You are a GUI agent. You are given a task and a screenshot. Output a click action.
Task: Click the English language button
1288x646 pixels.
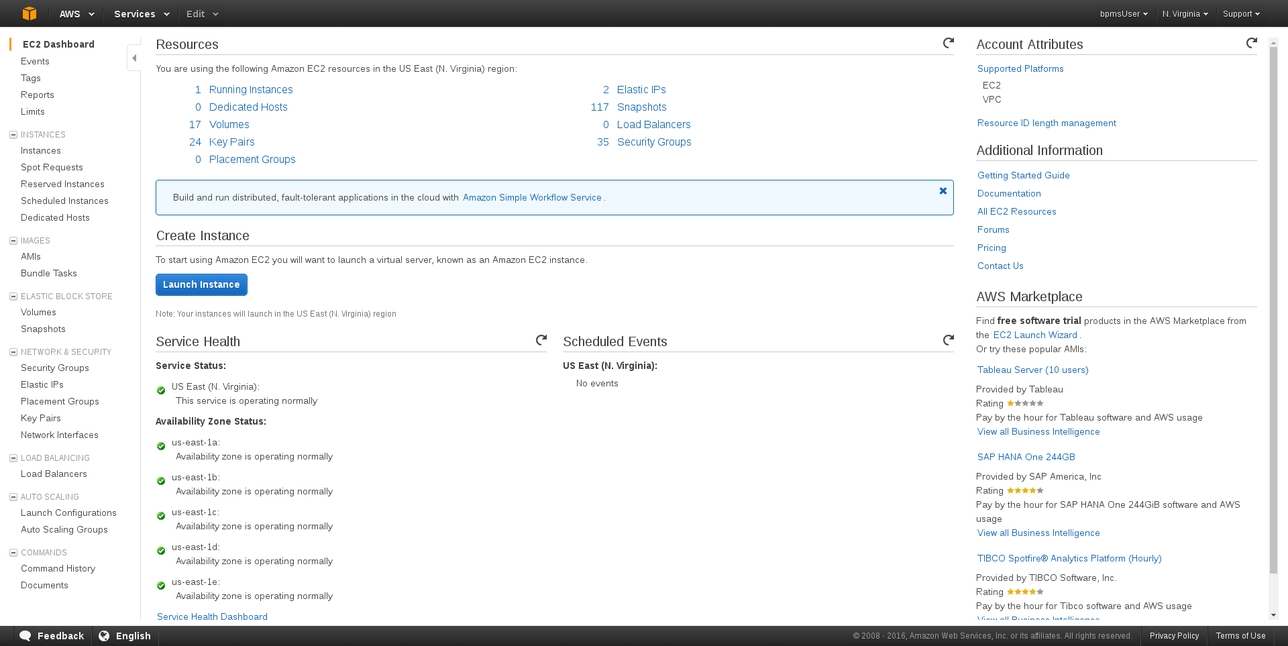click(x=125, y=636)
